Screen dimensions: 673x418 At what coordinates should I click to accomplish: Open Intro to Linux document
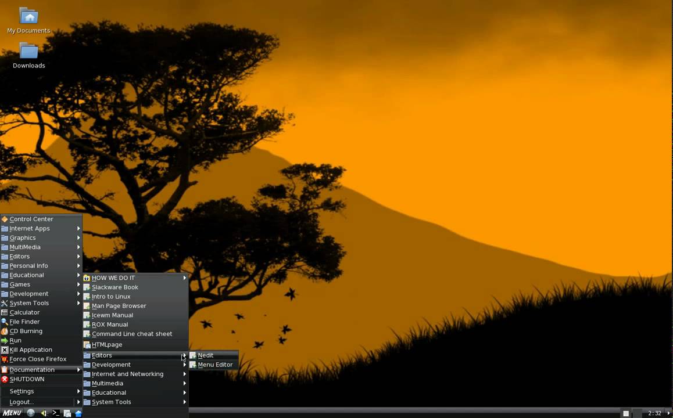click(x=135, y=297)
